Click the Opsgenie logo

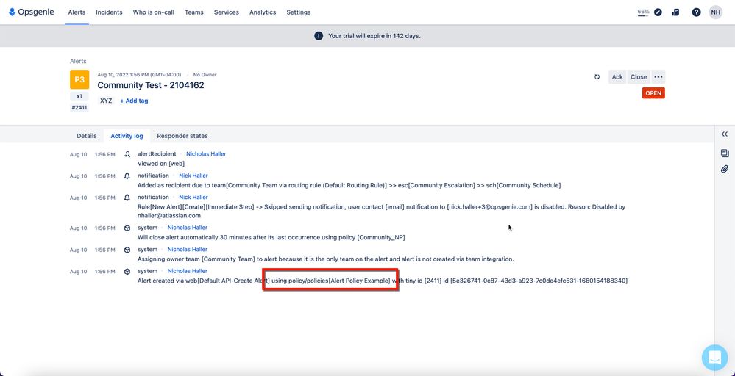[x=32, y=12]
